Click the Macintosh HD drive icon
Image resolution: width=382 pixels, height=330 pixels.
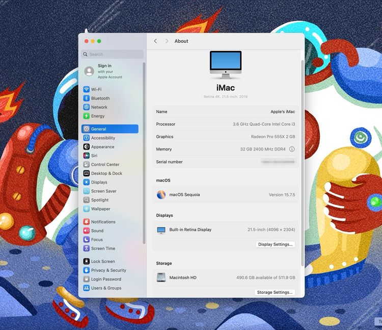pos(161,277)
